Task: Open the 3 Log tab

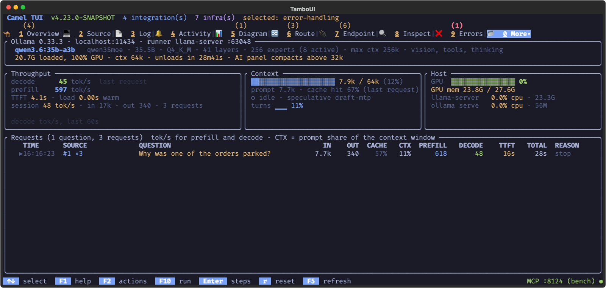Action: click(141, 34)
